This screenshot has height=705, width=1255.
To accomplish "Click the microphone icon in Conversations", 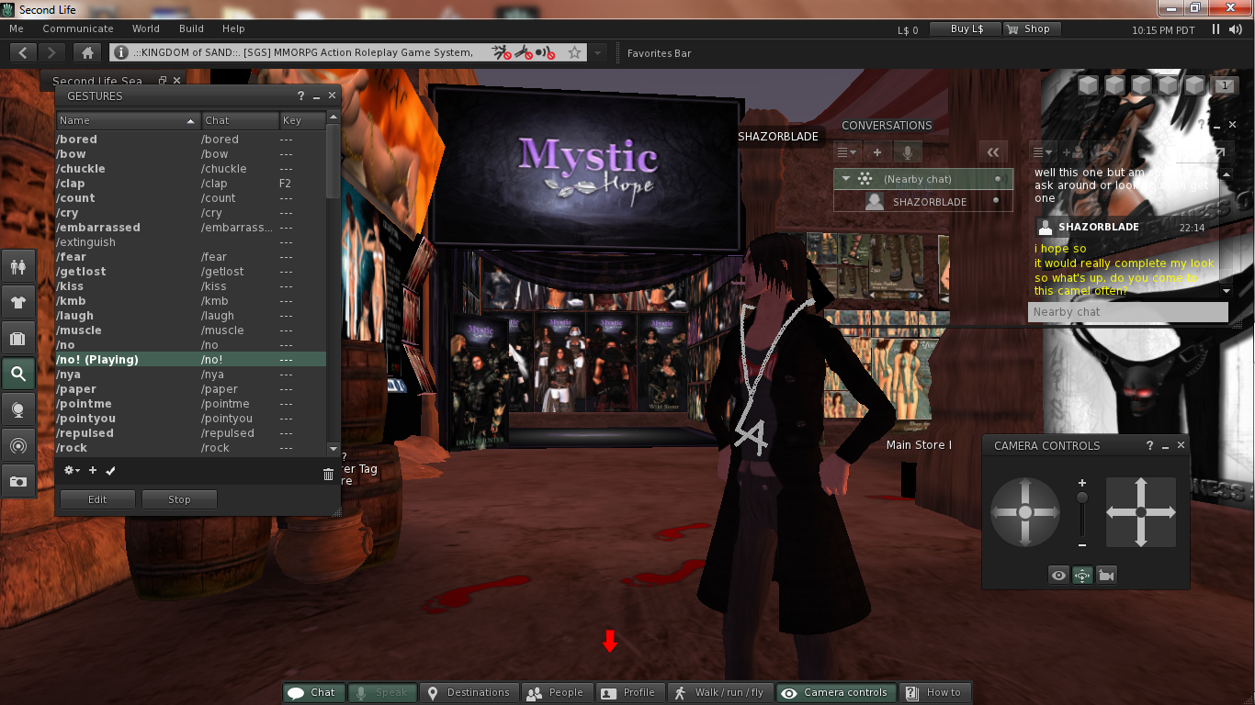I will point(907,152).
